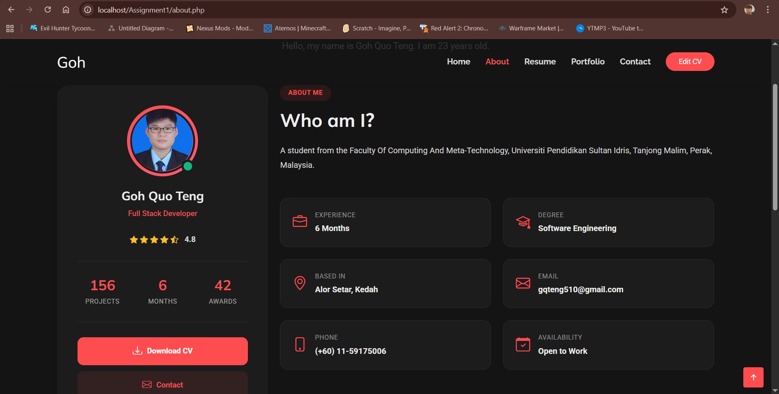Open Untitled Diagram bookmark
779x394 pixels.
141,28
